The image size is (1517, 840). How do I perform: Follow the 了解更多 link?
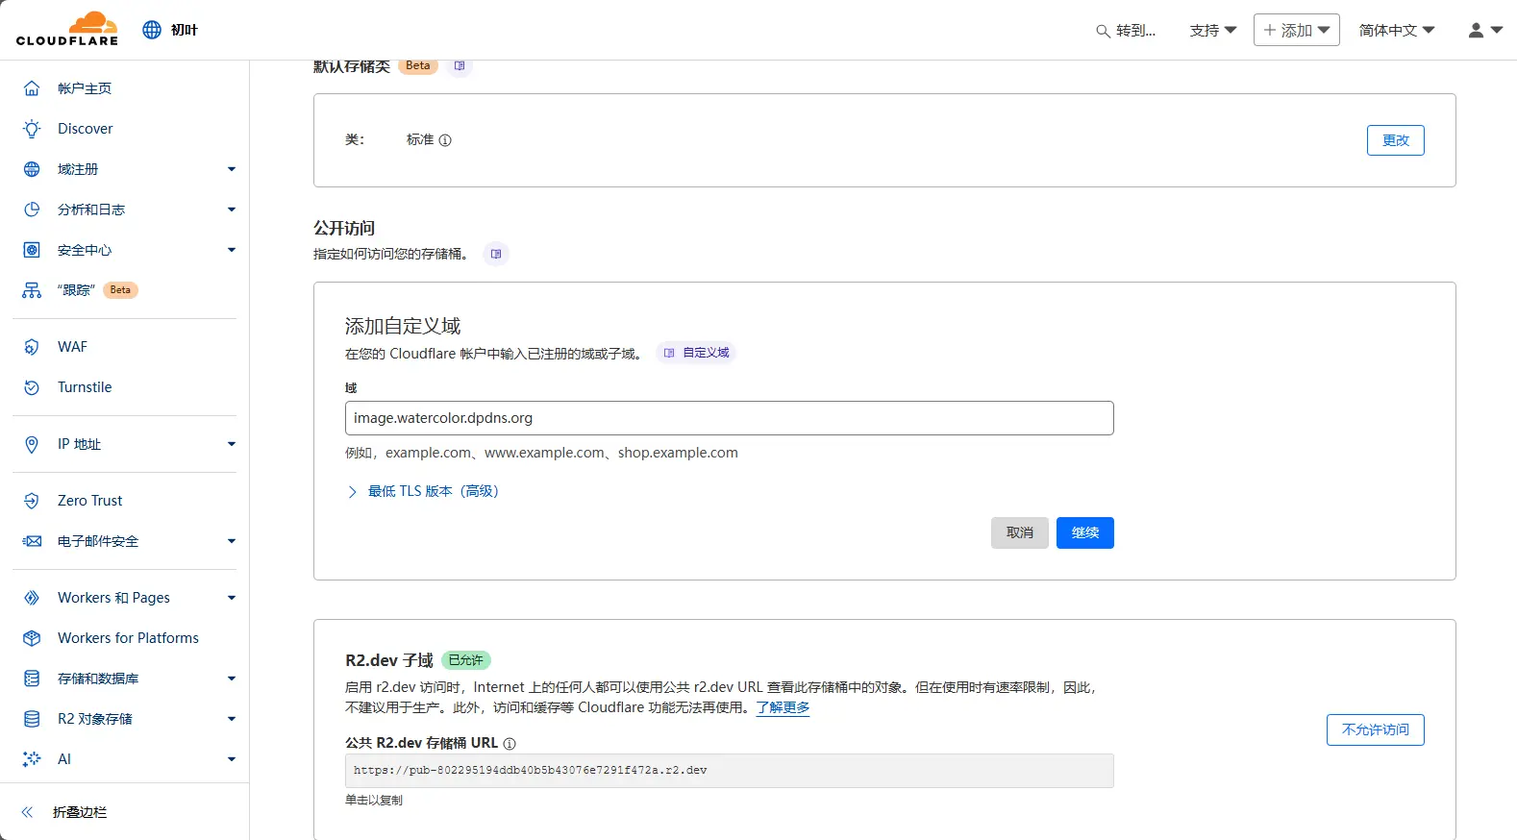pyautogui.click(x=783, y=707)
